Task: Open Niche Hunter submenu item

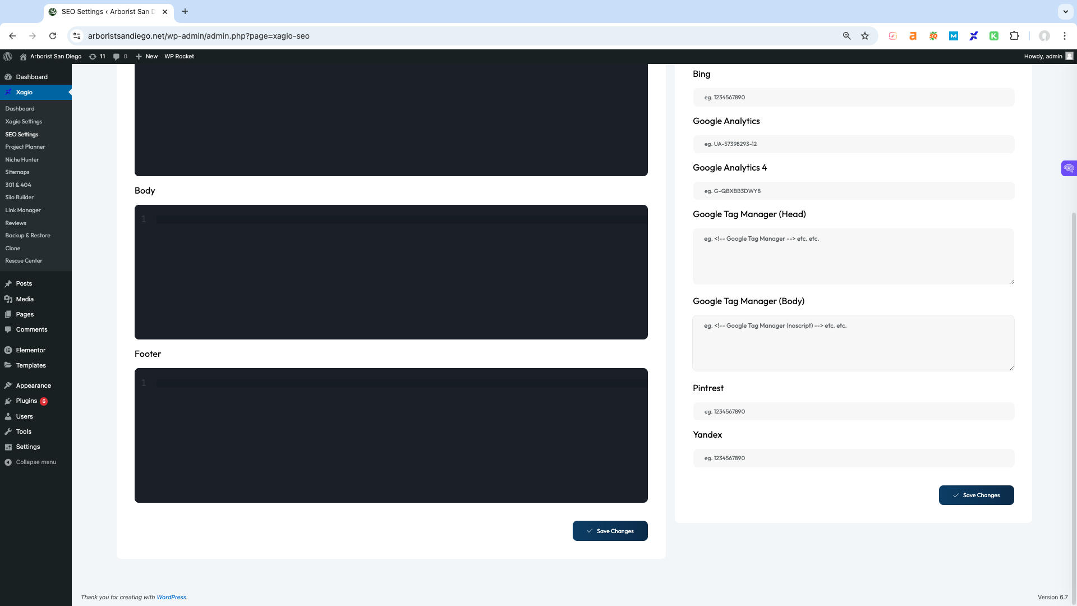Action: [x=22, y=159]
